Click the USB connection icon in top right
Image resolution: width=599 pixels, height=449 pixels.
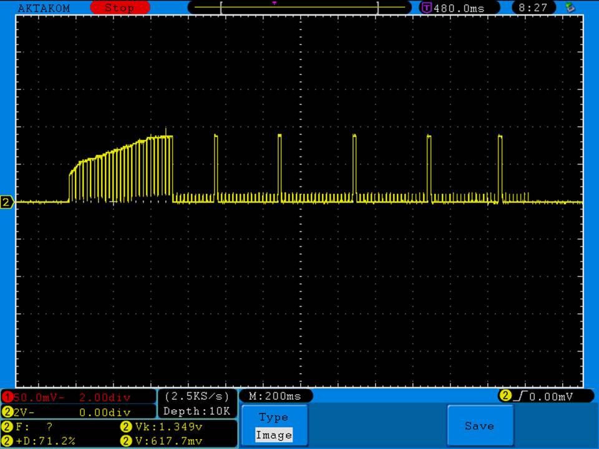point(569,8)
